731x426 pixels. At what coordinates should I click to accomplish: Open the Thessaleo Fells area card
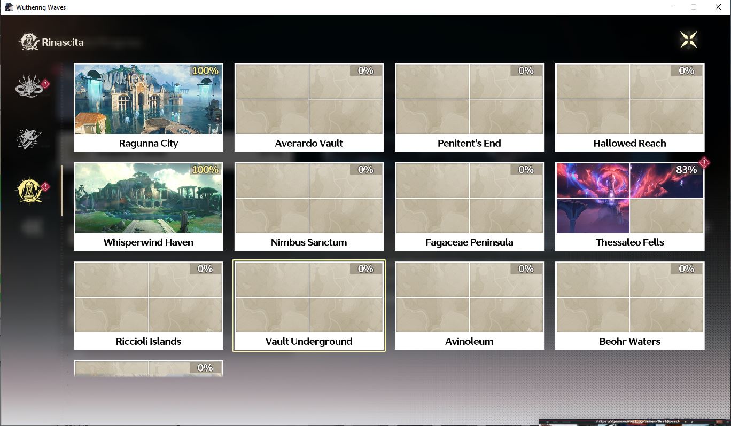click(x=629, y=207)
